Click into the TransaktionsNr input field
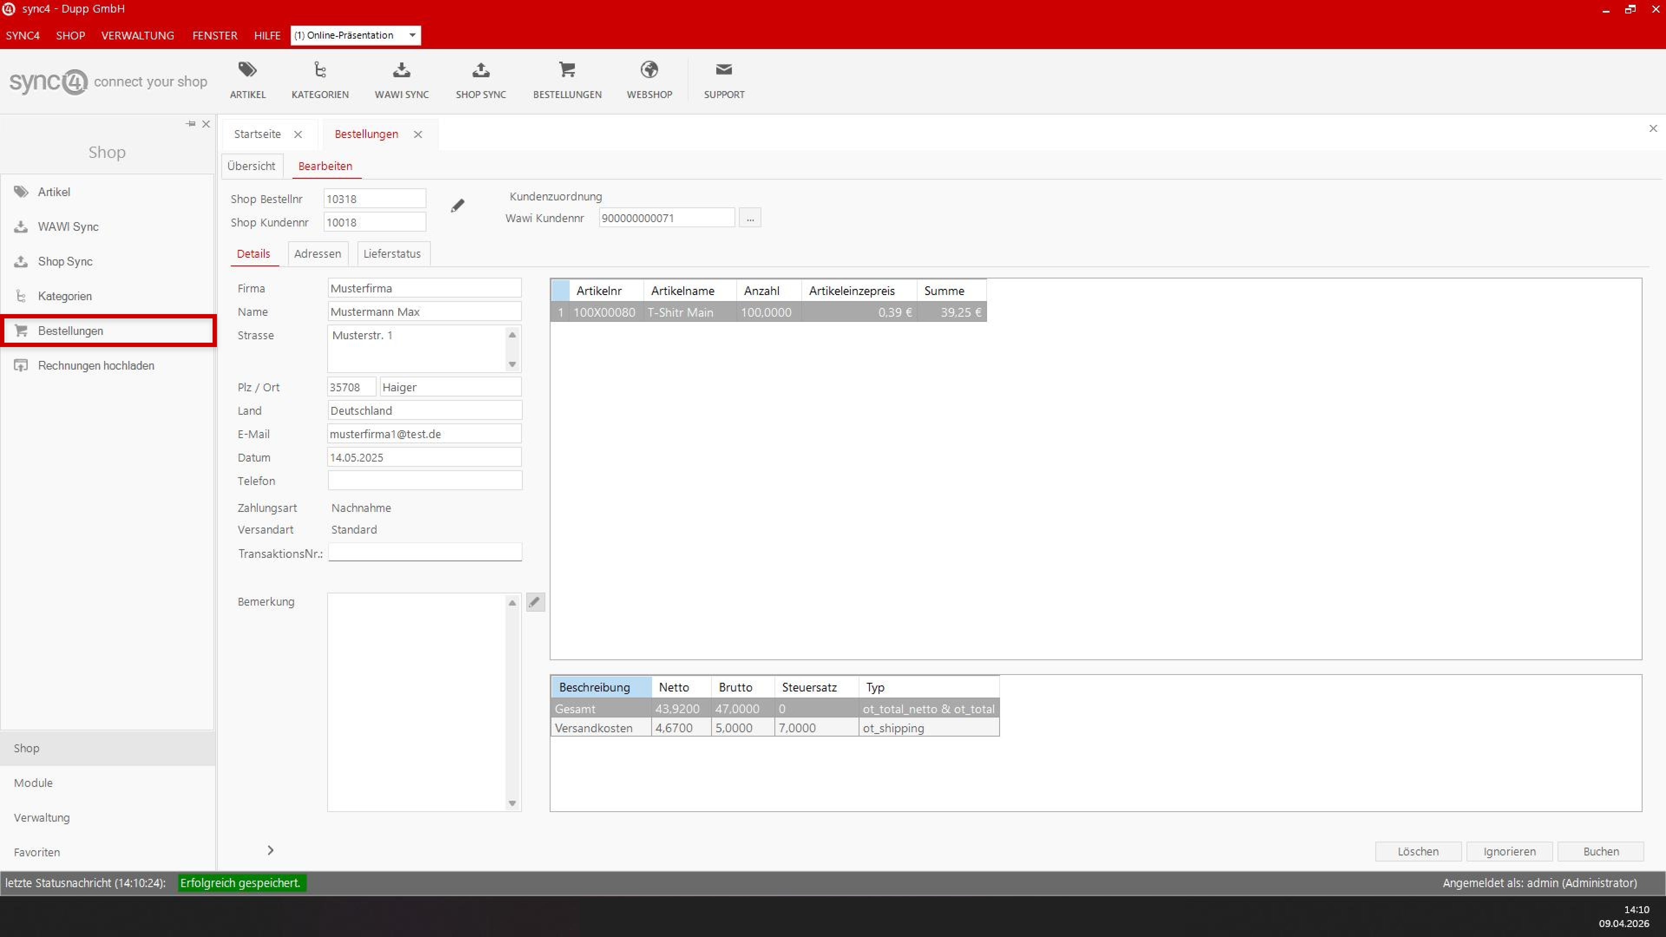 click(424, 552)
